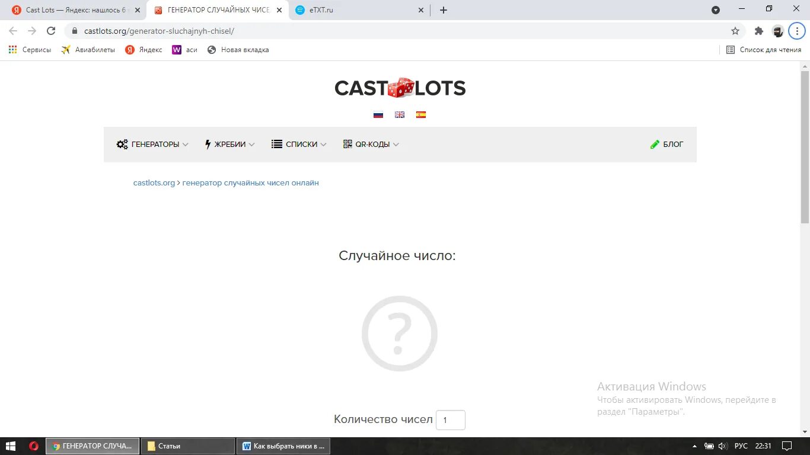Open the Windows notification center

[x=787, y=446]
